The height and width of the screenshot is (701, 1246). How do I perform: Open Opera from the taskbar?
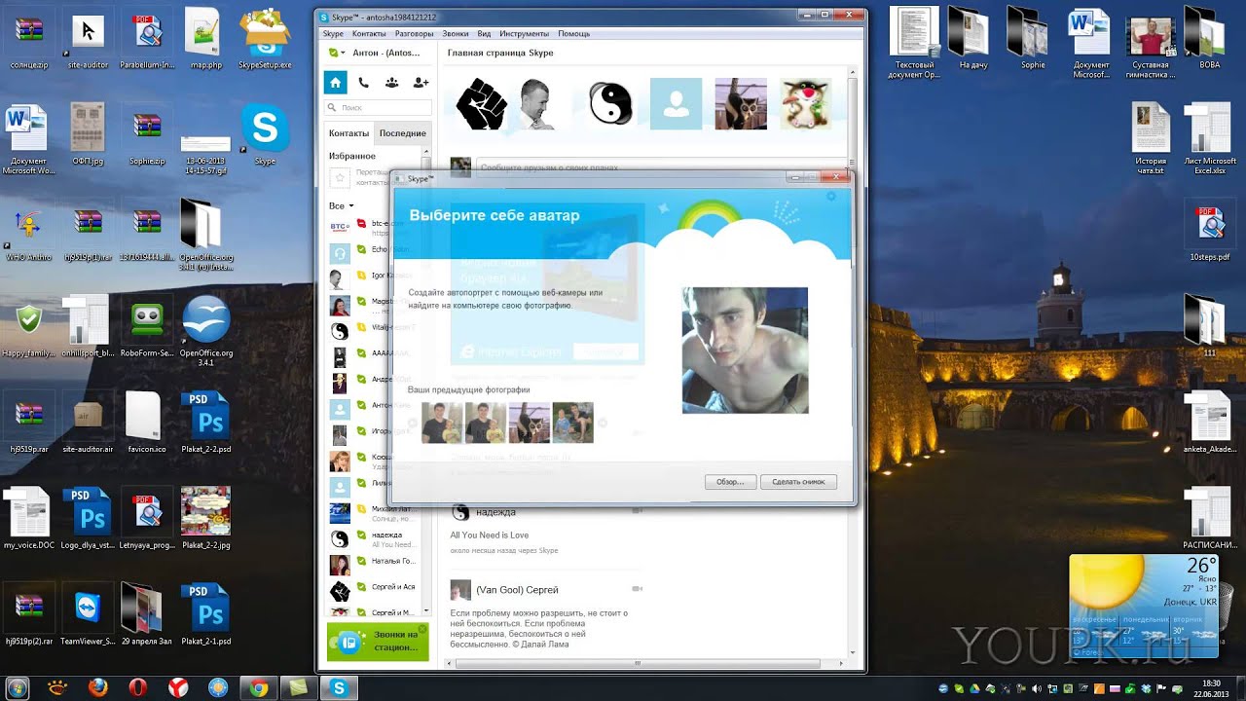[x=137, y=687]
